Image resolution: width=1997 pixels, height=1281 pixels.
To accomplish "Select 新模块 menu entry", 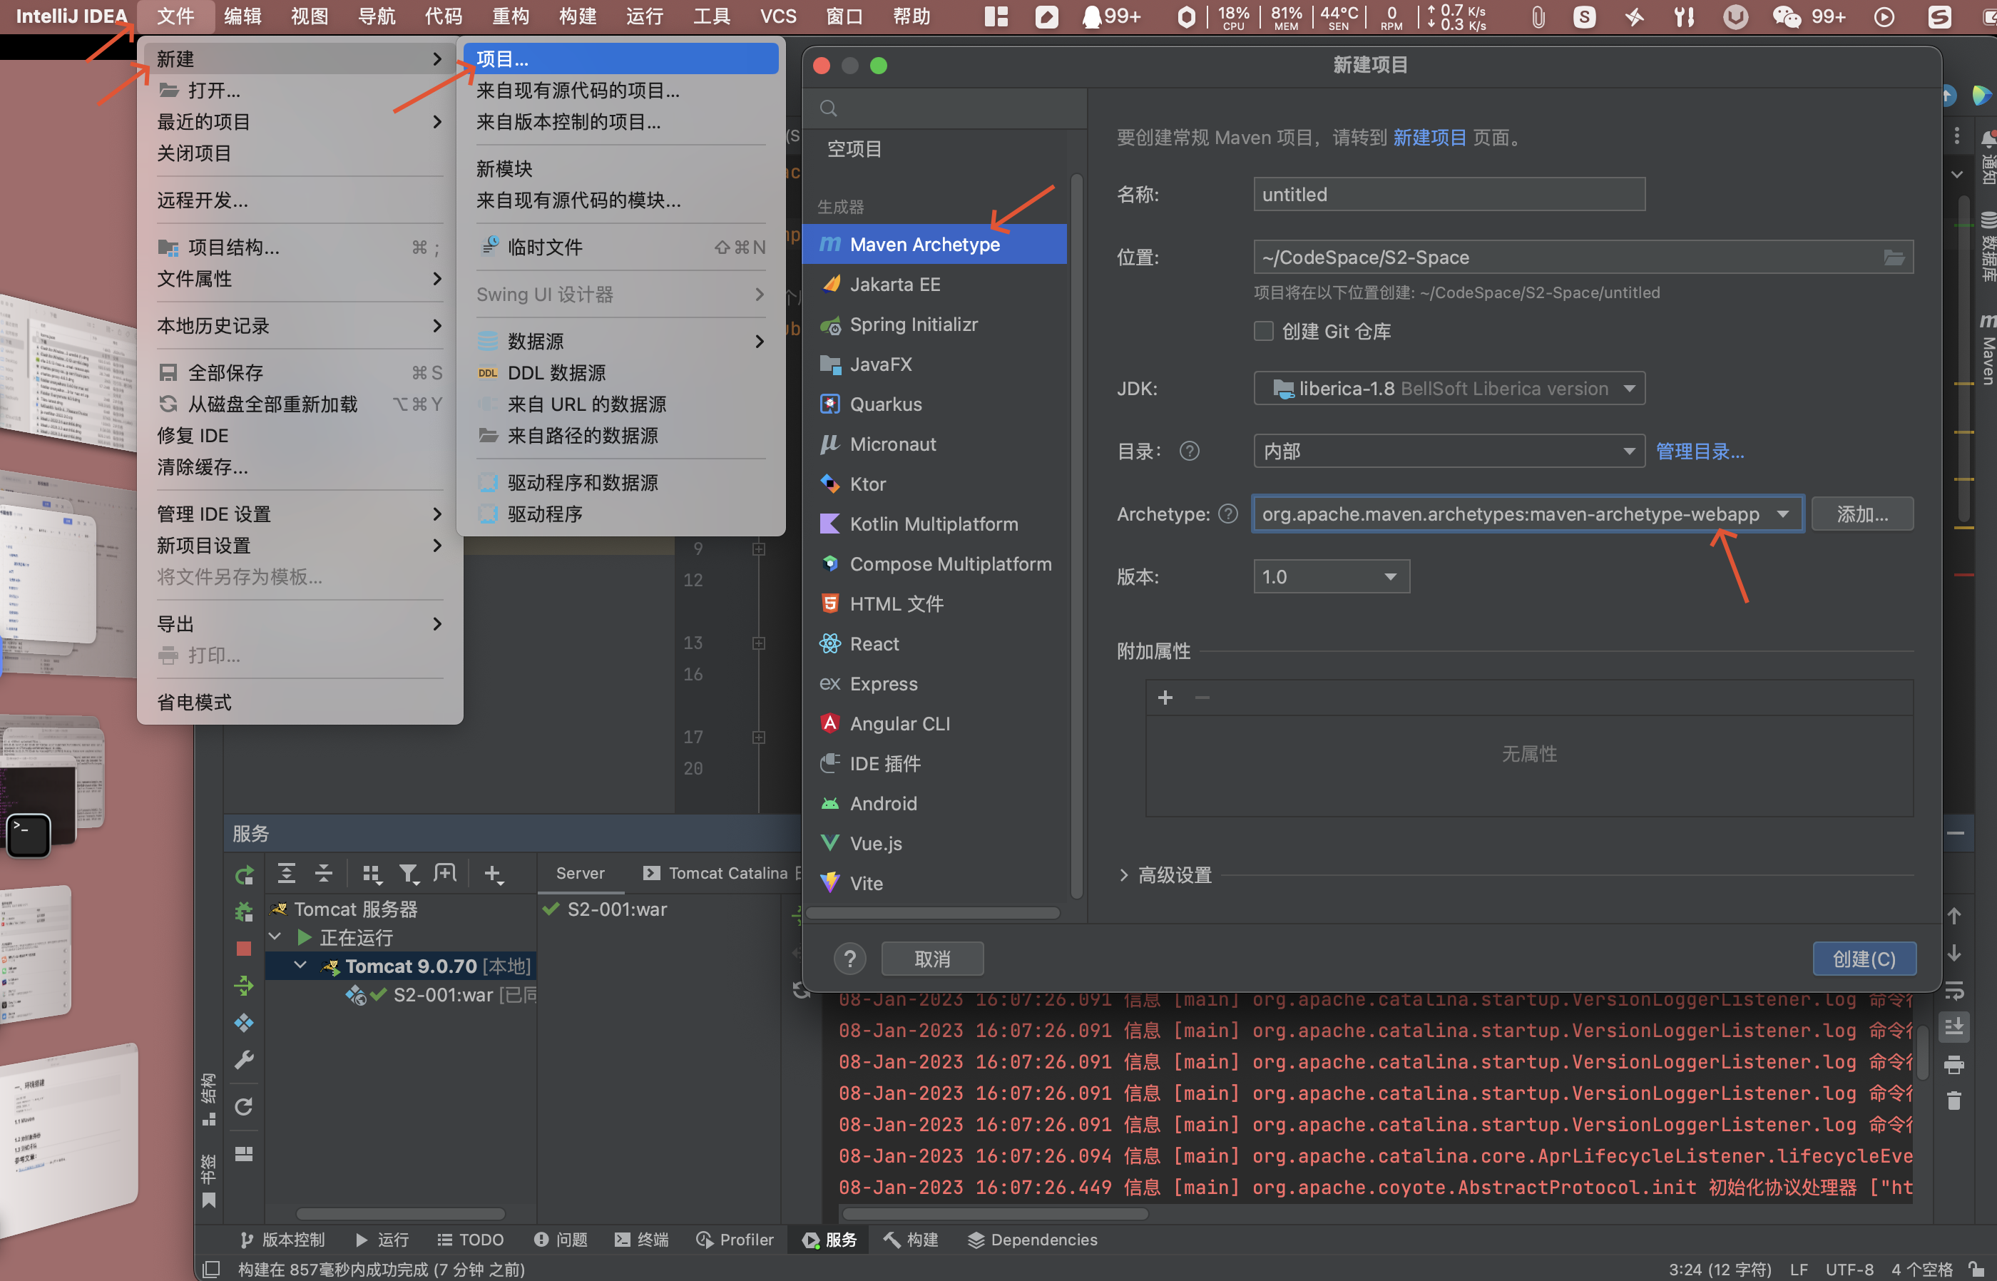I will 621,169.
